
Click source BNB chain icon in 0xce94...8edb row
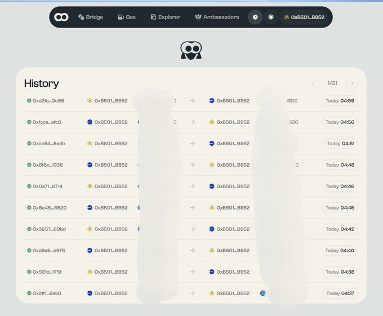(x=90, y=143)
